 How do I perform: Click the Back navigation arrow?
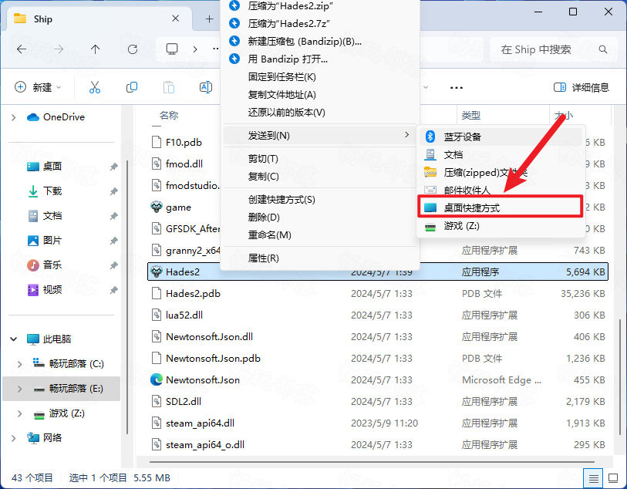coord(22,49)
